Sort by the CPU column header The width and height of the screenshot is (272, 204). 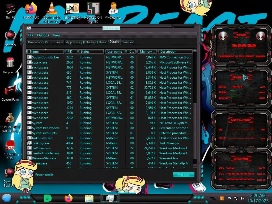[x=131, y=52]
